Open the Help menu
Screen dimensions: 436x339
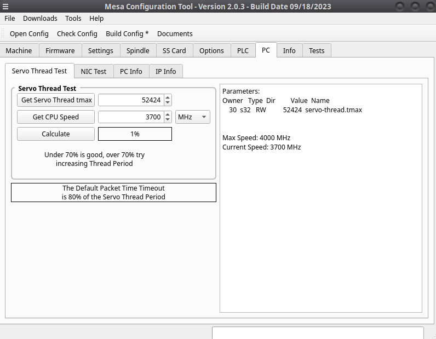pos(96,19)
